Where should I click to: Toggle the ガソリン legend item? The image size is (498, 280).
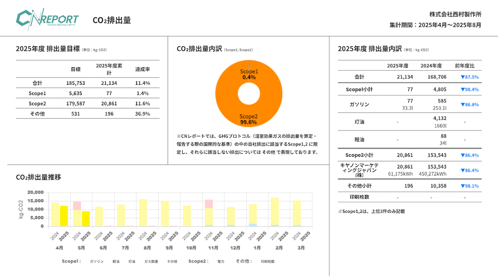tap(96, 261)
